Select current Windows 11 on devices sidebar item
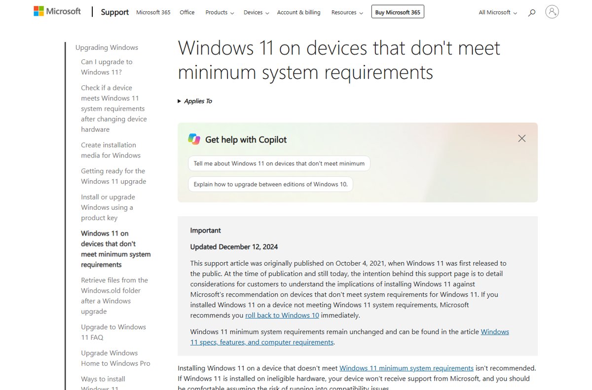The height and width of the screenshot is (390, 592). point(116,249)
